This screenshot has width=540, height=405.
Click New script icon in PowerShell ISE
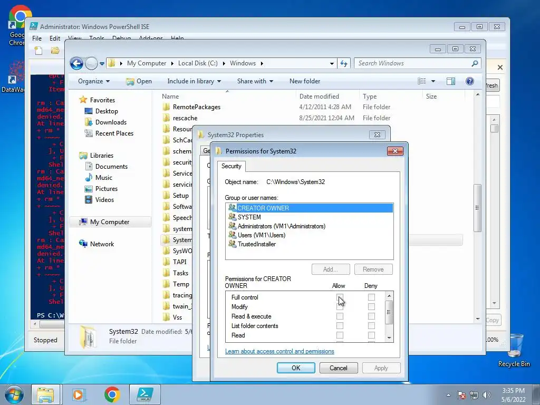point(38,51)
